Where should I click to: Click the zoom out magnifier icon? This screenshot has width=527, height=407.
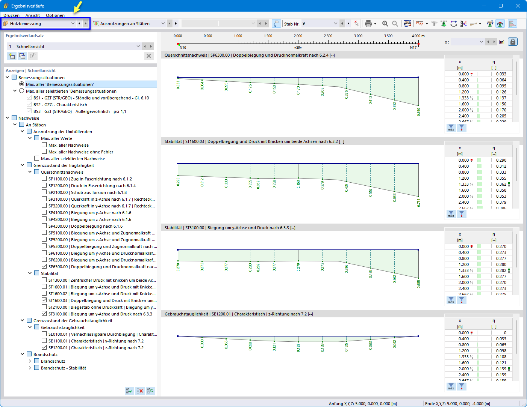point(395,24)
